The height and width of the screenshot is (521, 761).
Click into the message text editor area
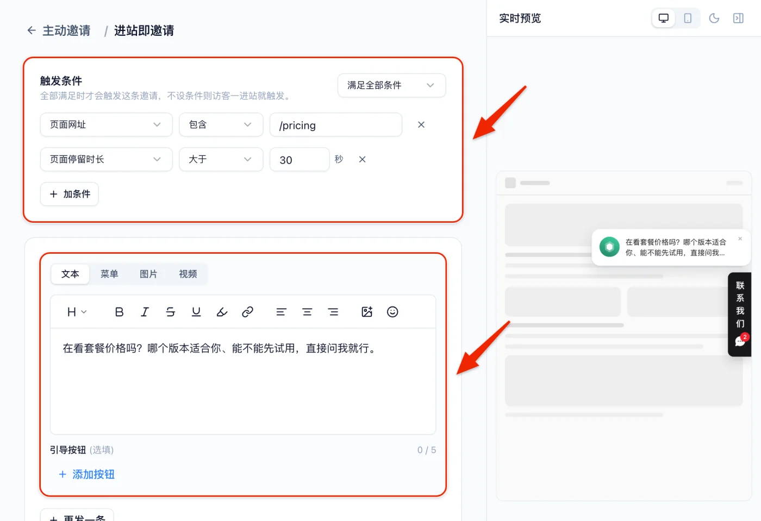point(243,381)
